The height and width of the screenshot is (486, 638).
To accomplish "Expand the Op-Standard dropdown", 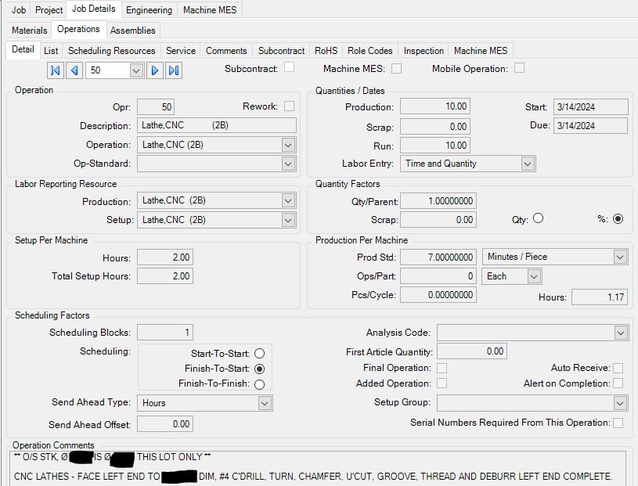I will point(288,164).
